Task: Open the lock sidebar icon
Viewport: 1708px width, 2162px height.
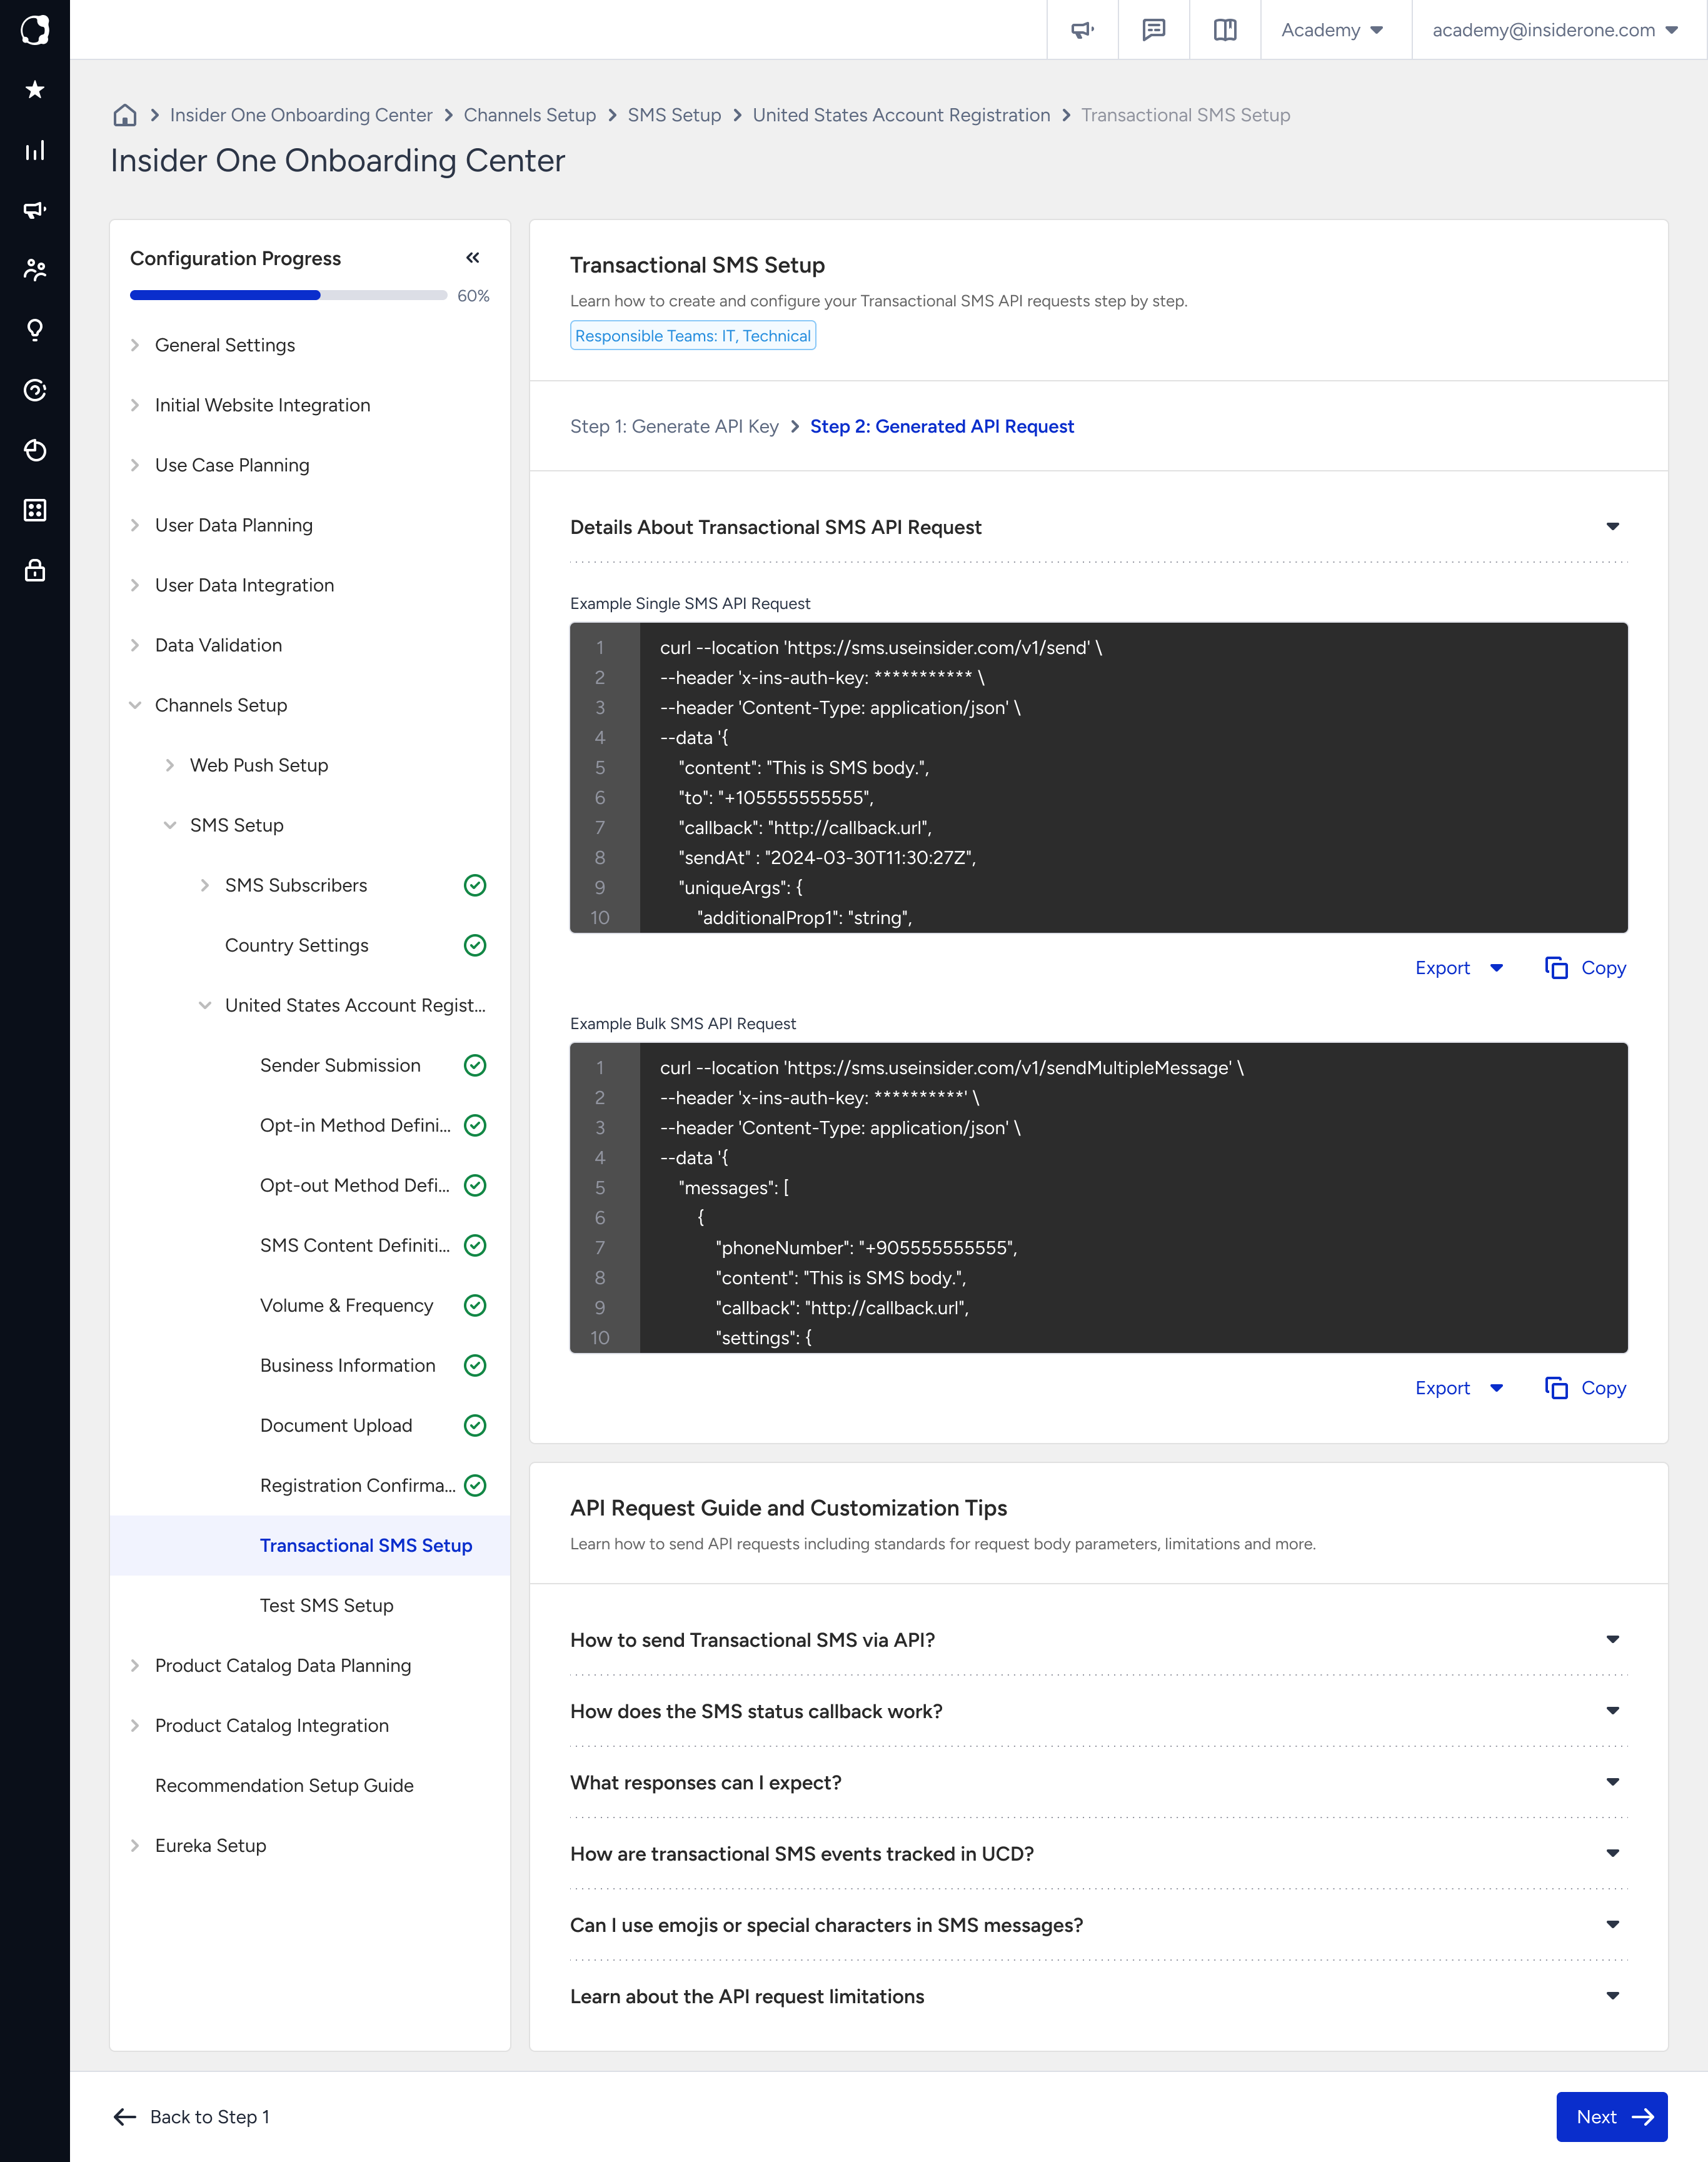Action: point(35,570)
